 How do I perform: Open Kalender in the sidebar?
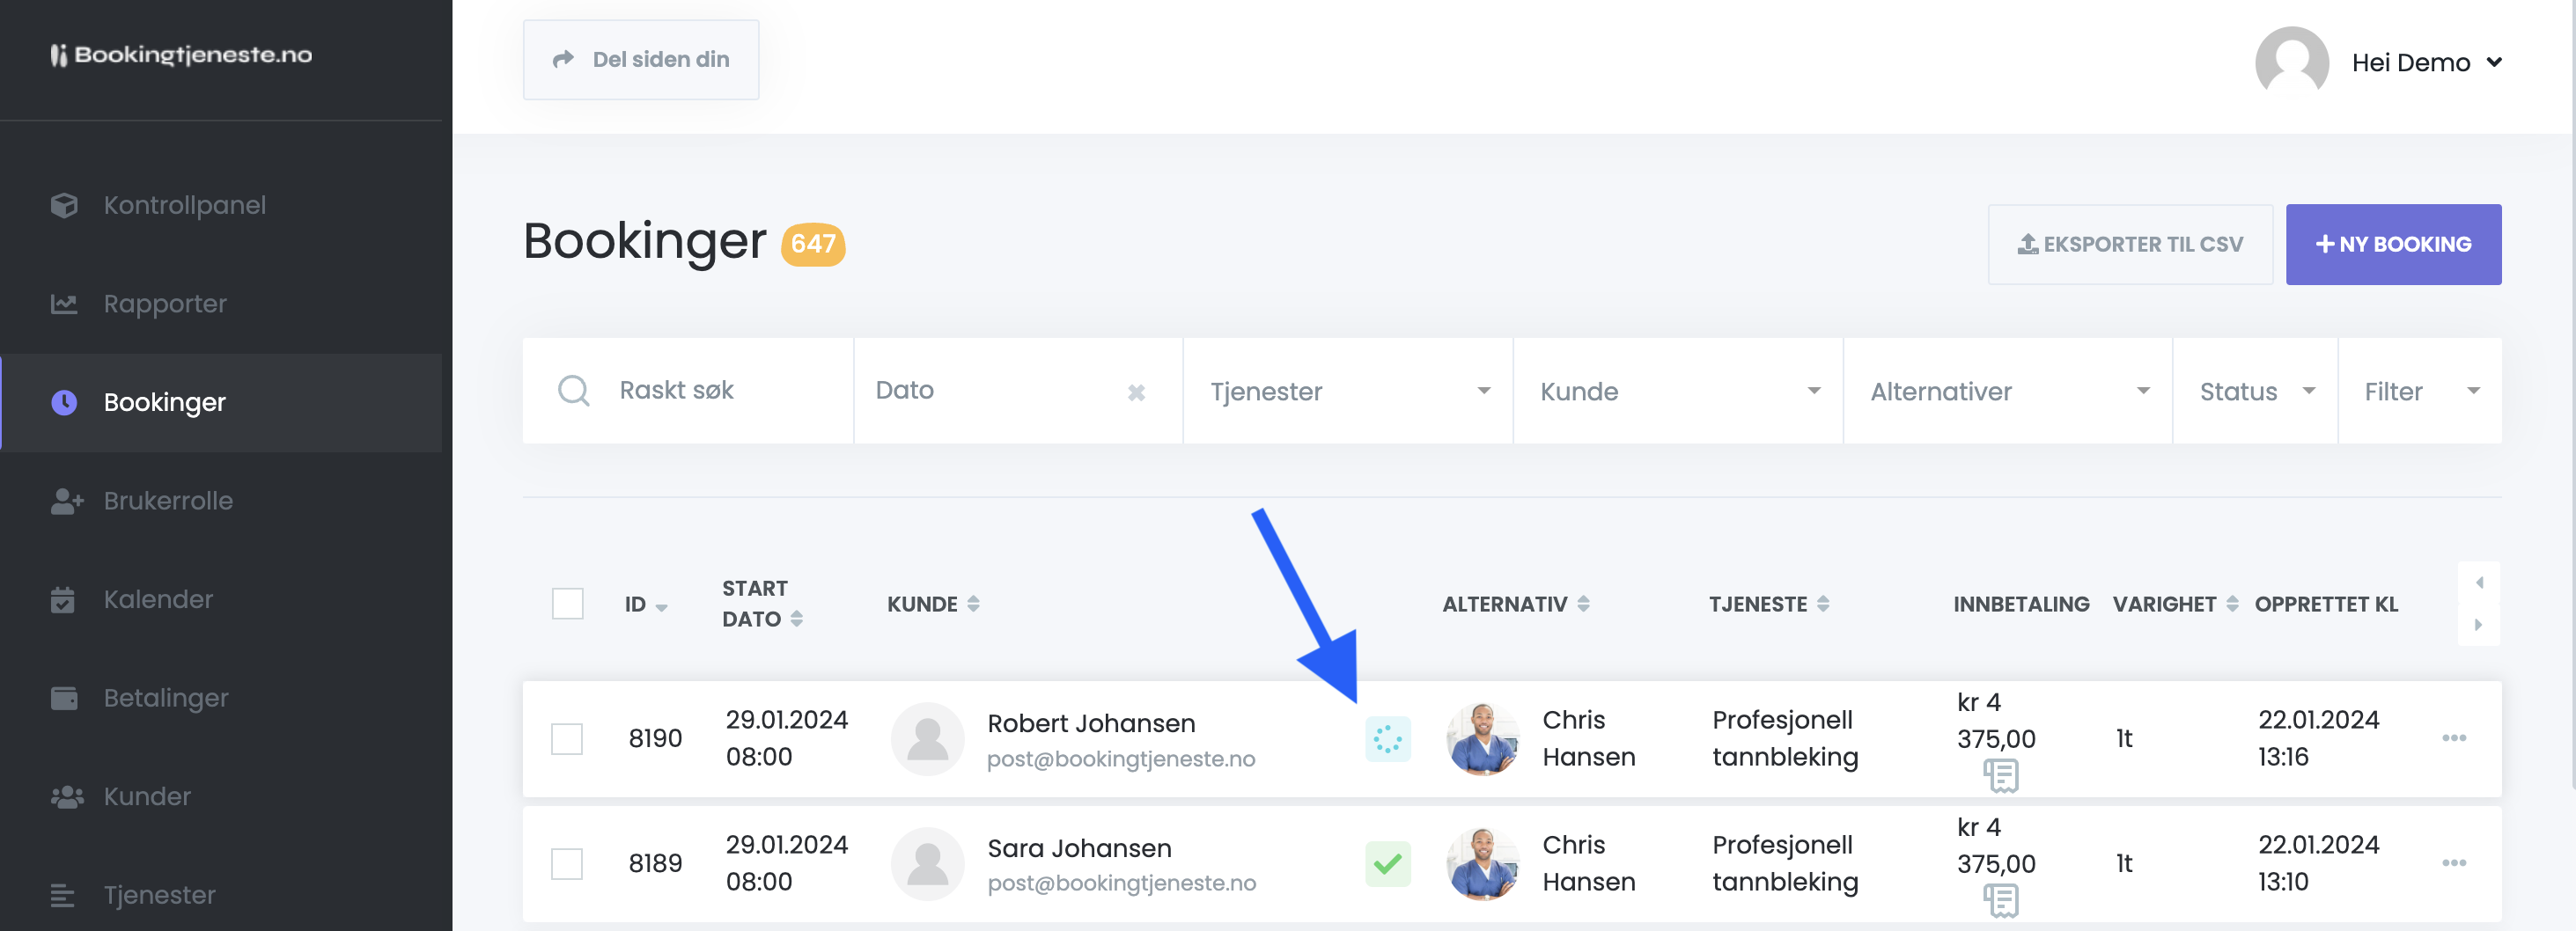[158, 599]
